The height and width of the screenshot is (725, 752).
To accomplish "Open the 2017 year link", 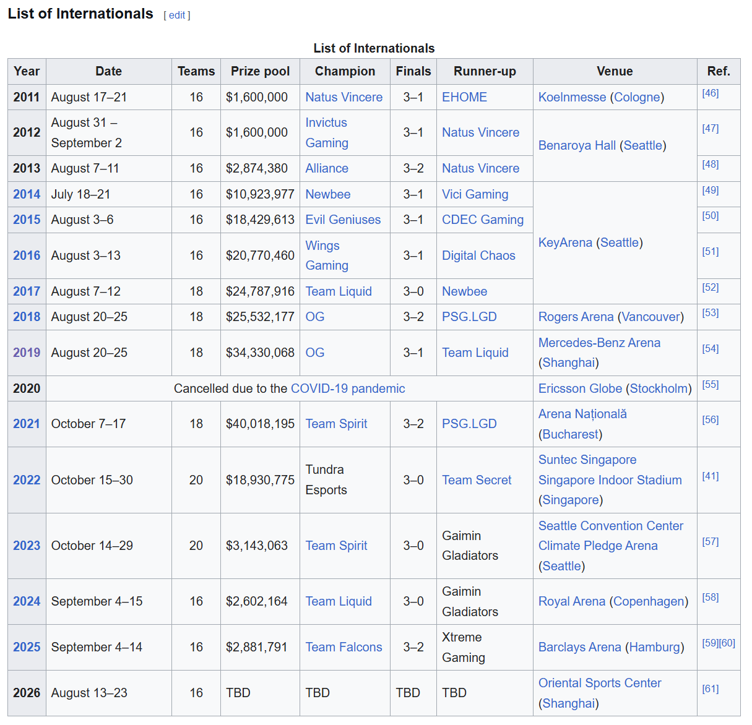I will (x=27, y=291).
